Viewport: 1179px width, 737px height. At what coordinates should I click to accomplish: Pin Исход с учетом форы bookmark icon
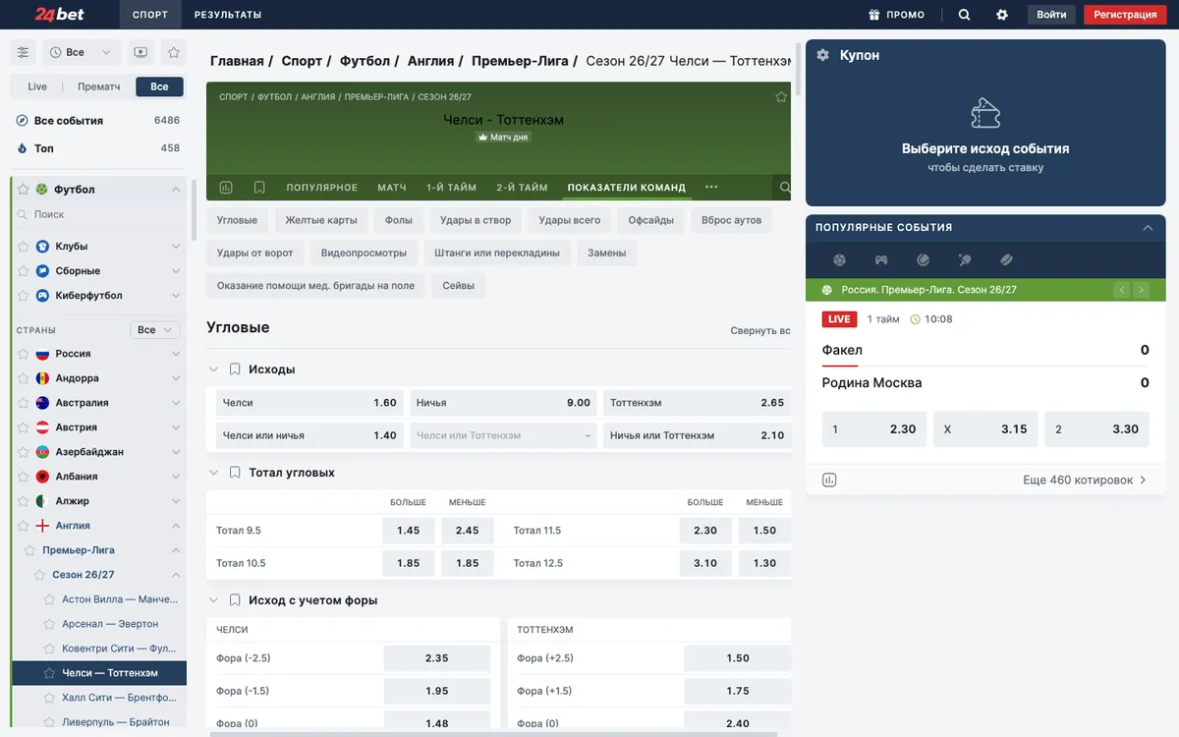235,600
